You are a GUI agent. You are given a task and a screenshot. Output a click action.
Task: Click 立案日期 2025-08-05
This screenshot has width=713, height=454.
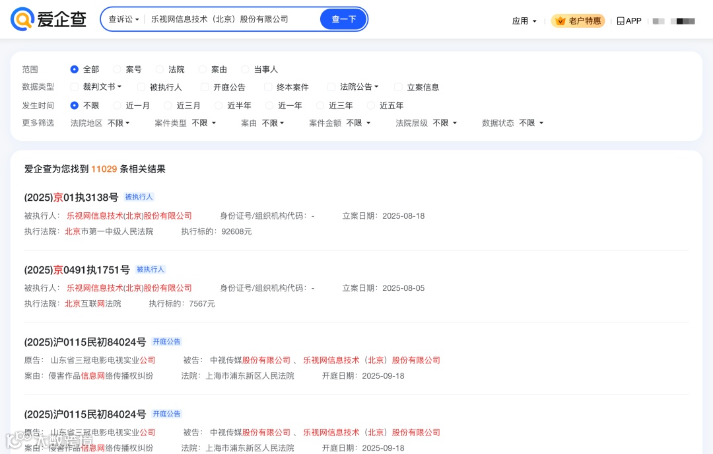(403, 288)
